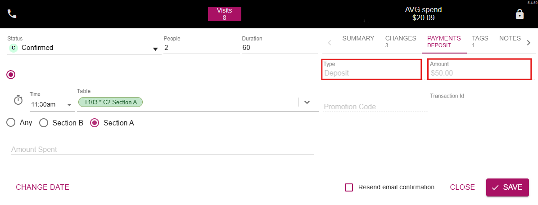The width and height of the screenshot is (538, 205).
Task: Enable Resend email confirmation checkbox
Action: pyautogui.click(x=349, y=187)
